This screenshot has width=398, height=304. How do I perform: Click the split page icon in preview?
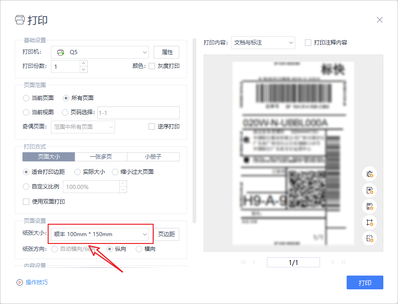(369, 238)
